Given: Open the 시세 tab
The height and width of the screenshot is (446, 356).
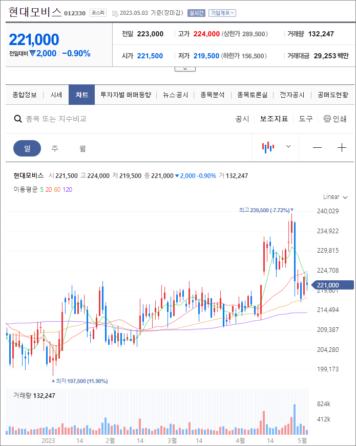Looking at the screenshot, I should (x=56, y=95).
